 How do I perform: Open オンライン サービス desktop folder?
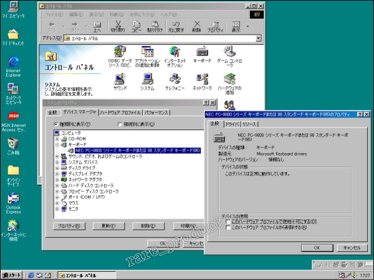click(13, 175)
